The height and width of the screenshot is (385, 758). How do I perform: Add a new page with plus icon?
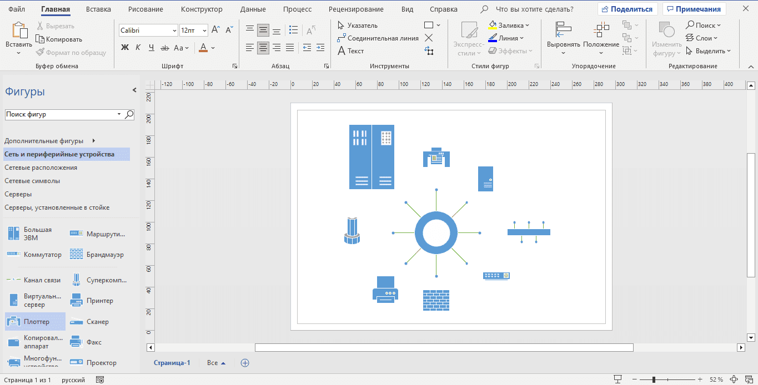(245, 363)
